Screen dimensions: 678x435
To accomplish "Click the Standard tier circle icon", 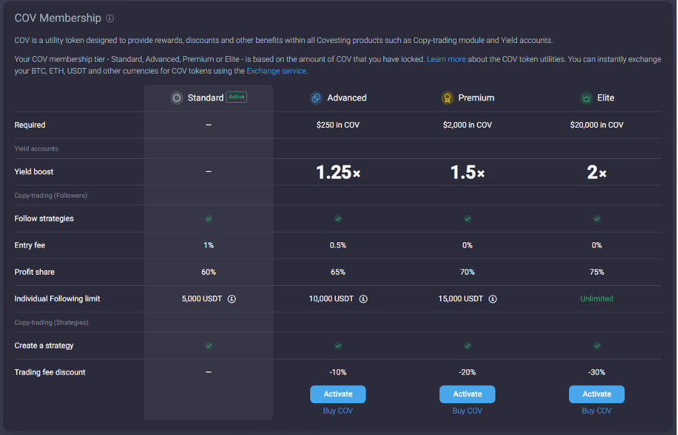I will pyautogui.click(x=178, y=98).
